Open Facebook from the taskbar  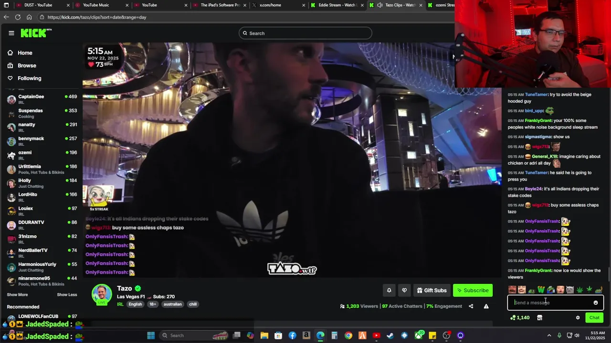click(293, 335)
